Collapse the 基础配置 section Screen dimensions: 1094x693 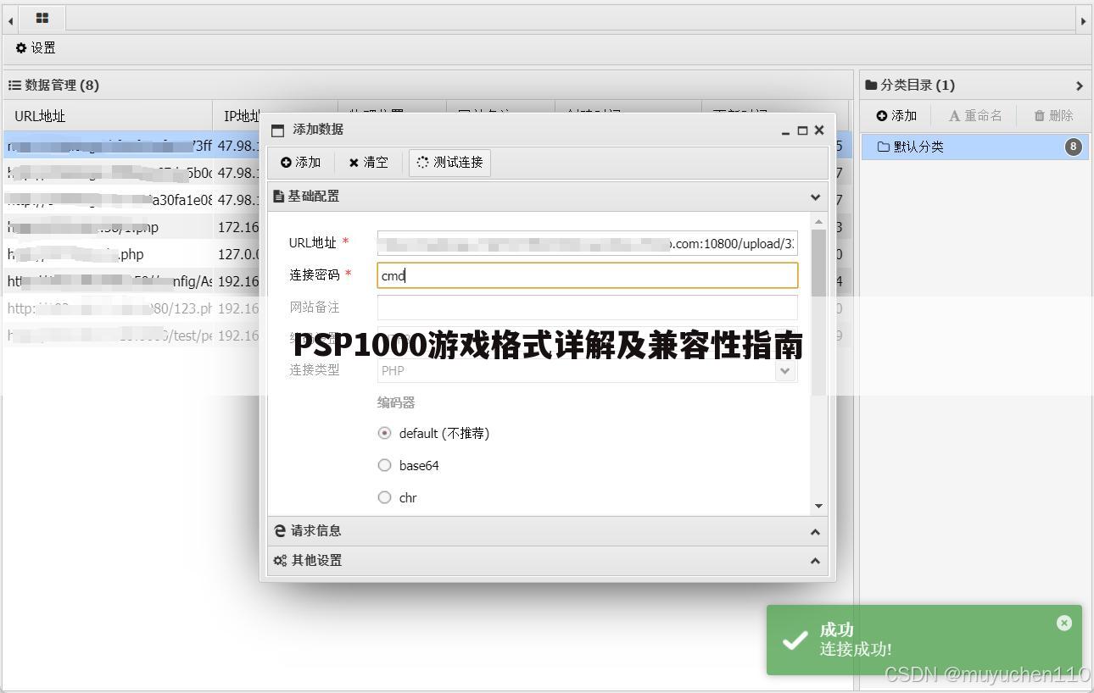pos(815,197)
